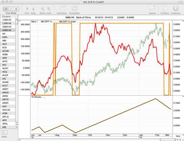Screen dimensions: 184x141
Task: Switch to the line drawing tool mode
Action: point(11,9)
